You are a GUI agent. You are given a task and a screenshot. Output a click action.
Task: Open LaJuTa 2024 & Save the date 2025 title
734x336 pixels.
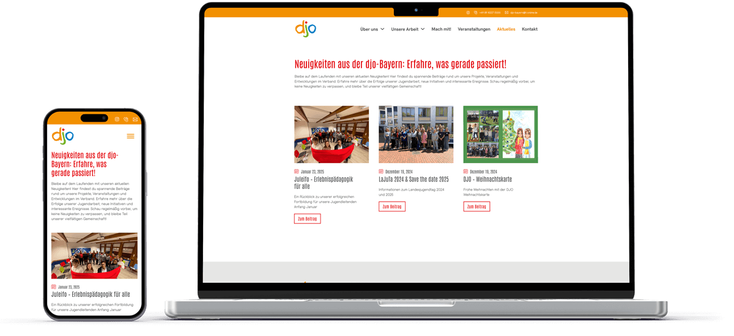(413, 179)
